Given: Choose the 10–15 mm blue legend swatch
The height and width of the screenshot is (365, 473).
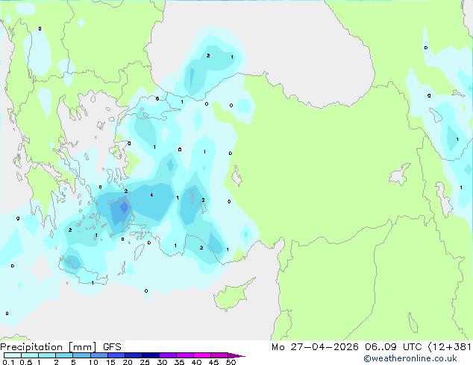Looking at the screenshot, I should click(99, 355).
